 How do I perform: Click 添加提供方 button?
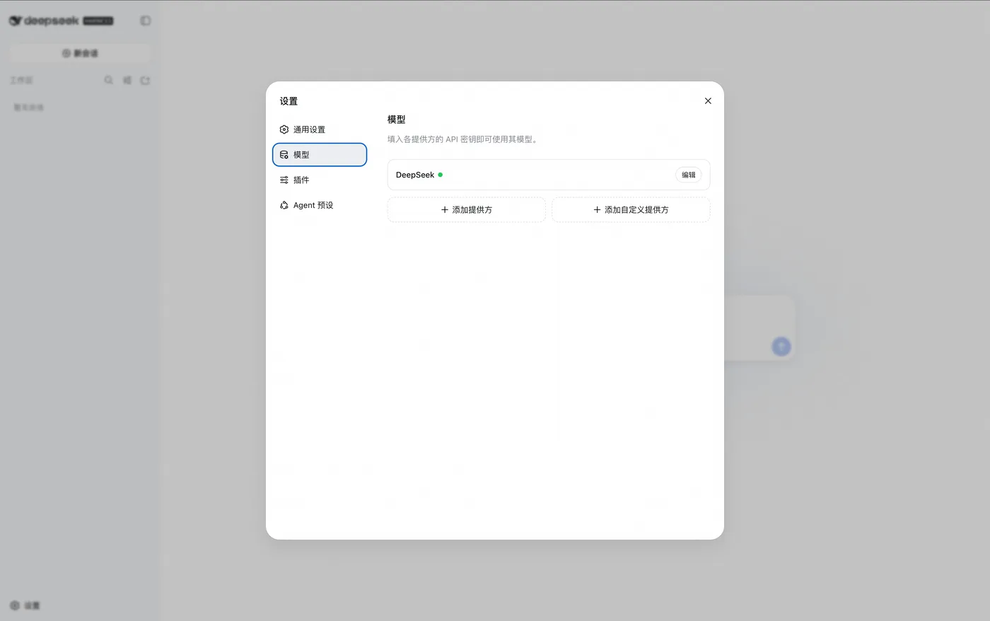pos(467,210)
